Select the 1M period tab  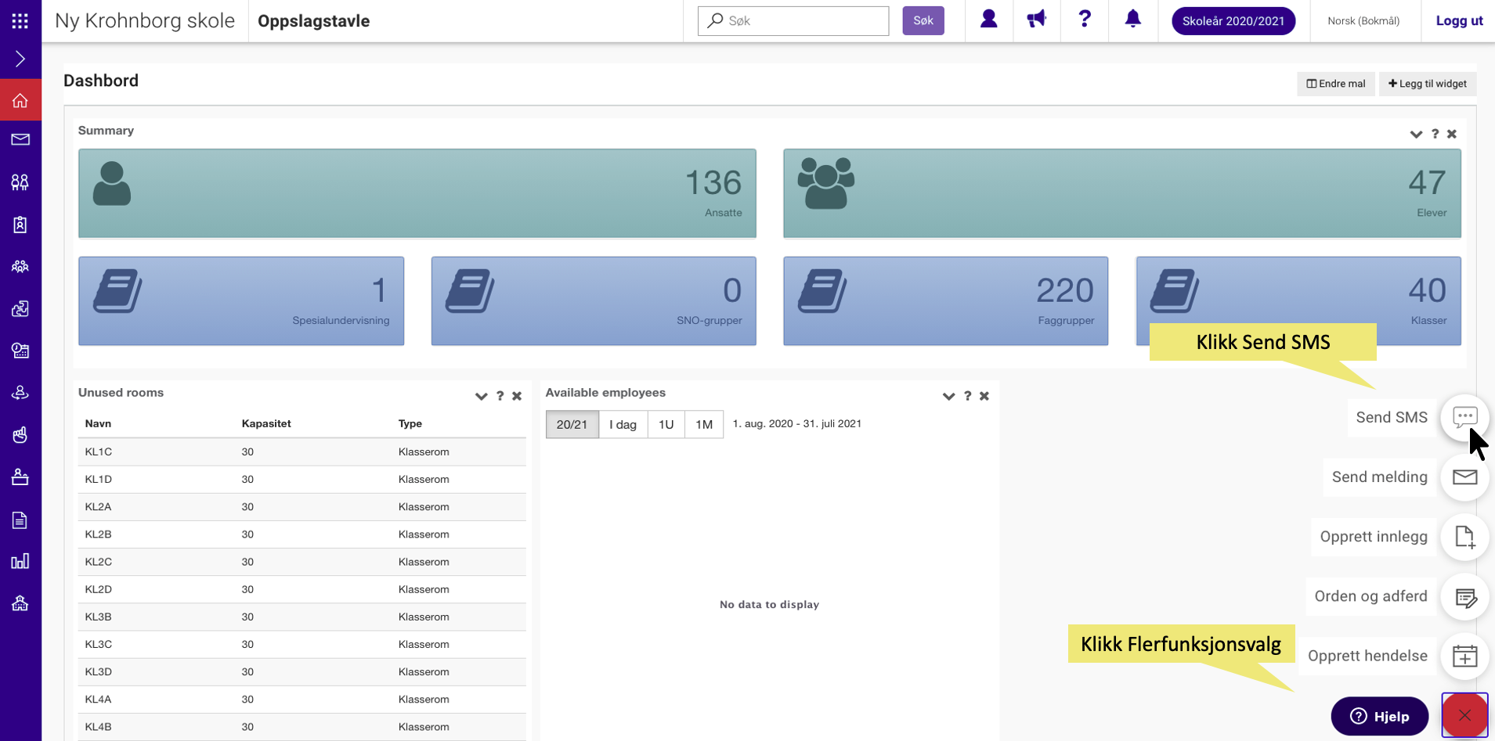tap(704, 424)
